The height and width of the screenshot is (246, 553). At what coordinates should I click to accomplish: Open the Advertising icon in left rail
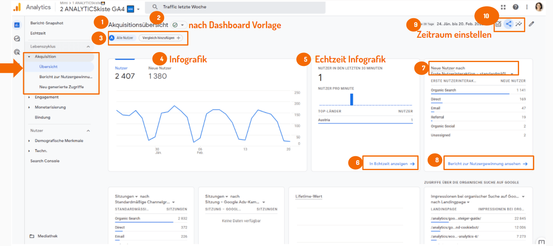(17, 52)
